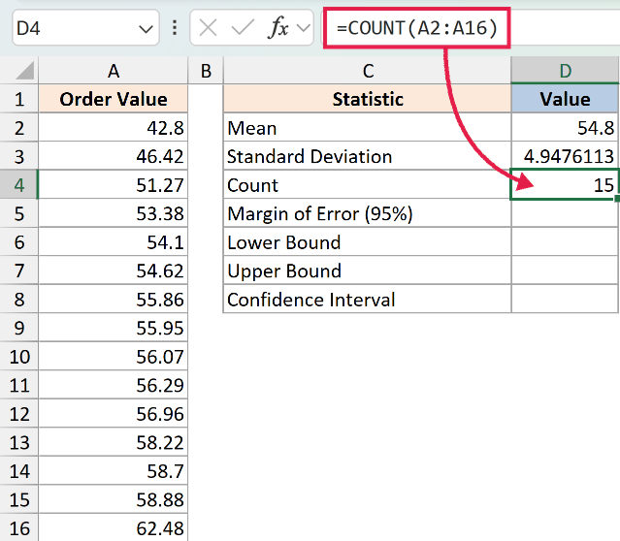Click the Value header cell
The image size is (620, 541).
pos(565,99)
